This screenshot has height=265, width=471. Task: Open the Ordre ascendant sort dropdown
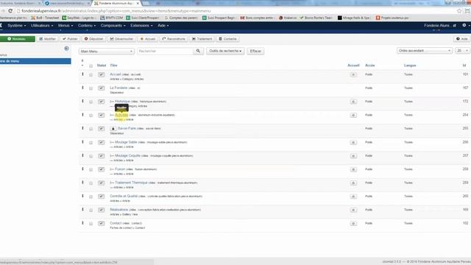point(425,51)
